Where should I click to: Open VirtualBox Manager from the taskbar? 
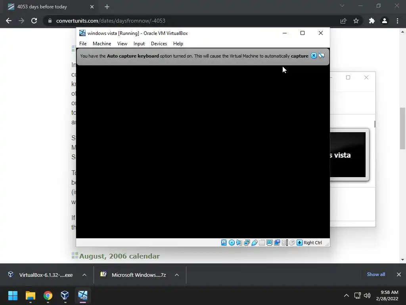coord(65,295)
